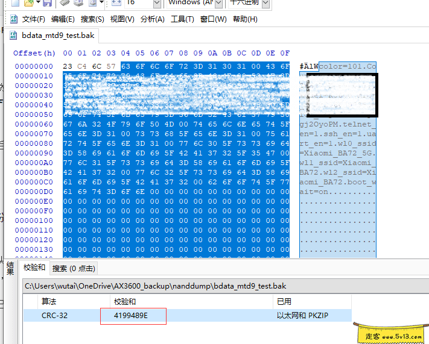Click hex byte C4 in first row
The width and height of the screenshot is (429, 344).
(x=82, y=66)
